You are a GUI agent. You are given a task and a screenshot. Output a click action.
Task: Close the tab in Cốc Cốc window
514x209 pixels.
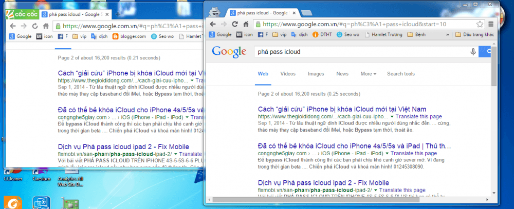pyautogui.click(x=107, y=14)
